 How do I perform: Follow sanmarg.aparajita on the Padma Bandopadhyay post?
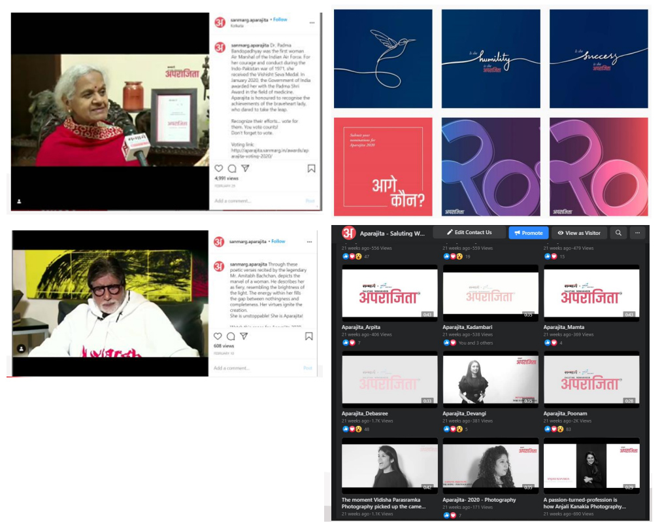(x=280, y=20)
